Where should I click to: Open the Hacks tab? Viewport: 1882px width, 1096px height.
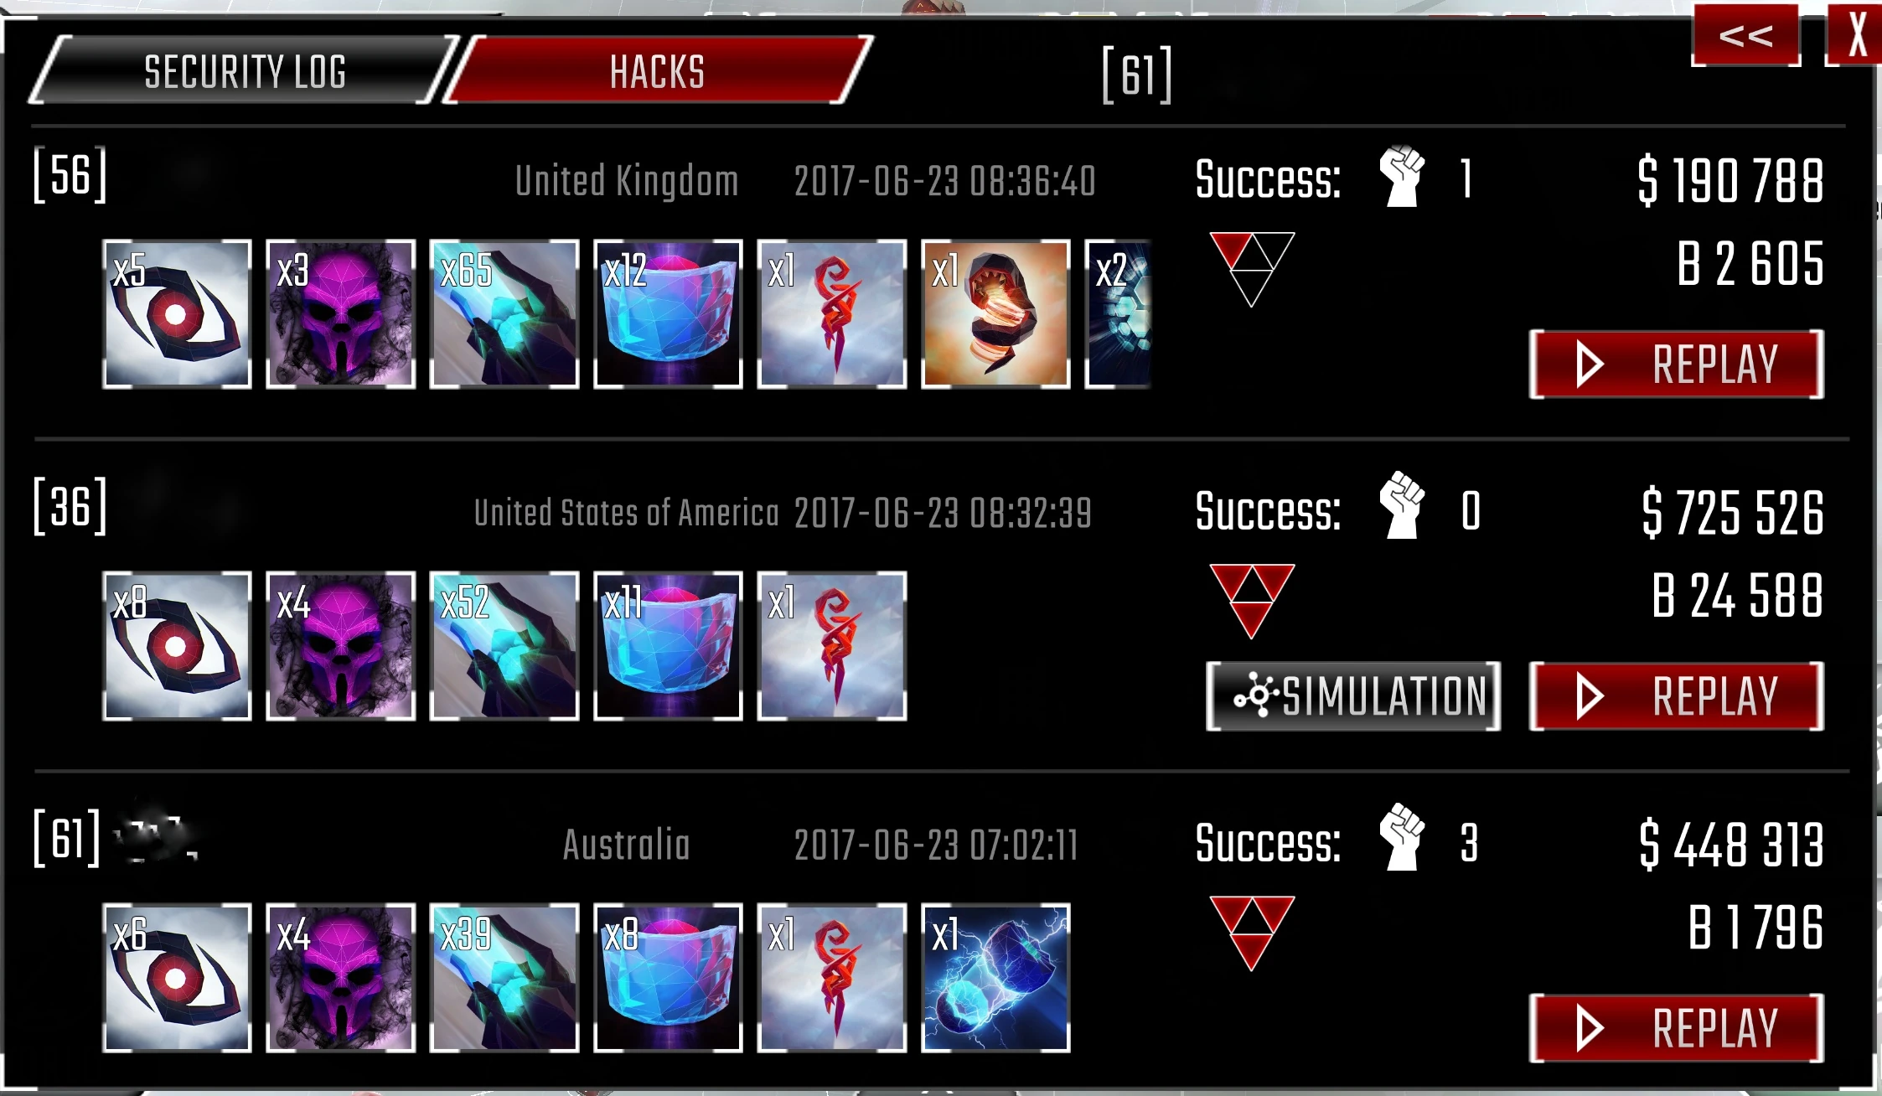(x=658, y=70)
